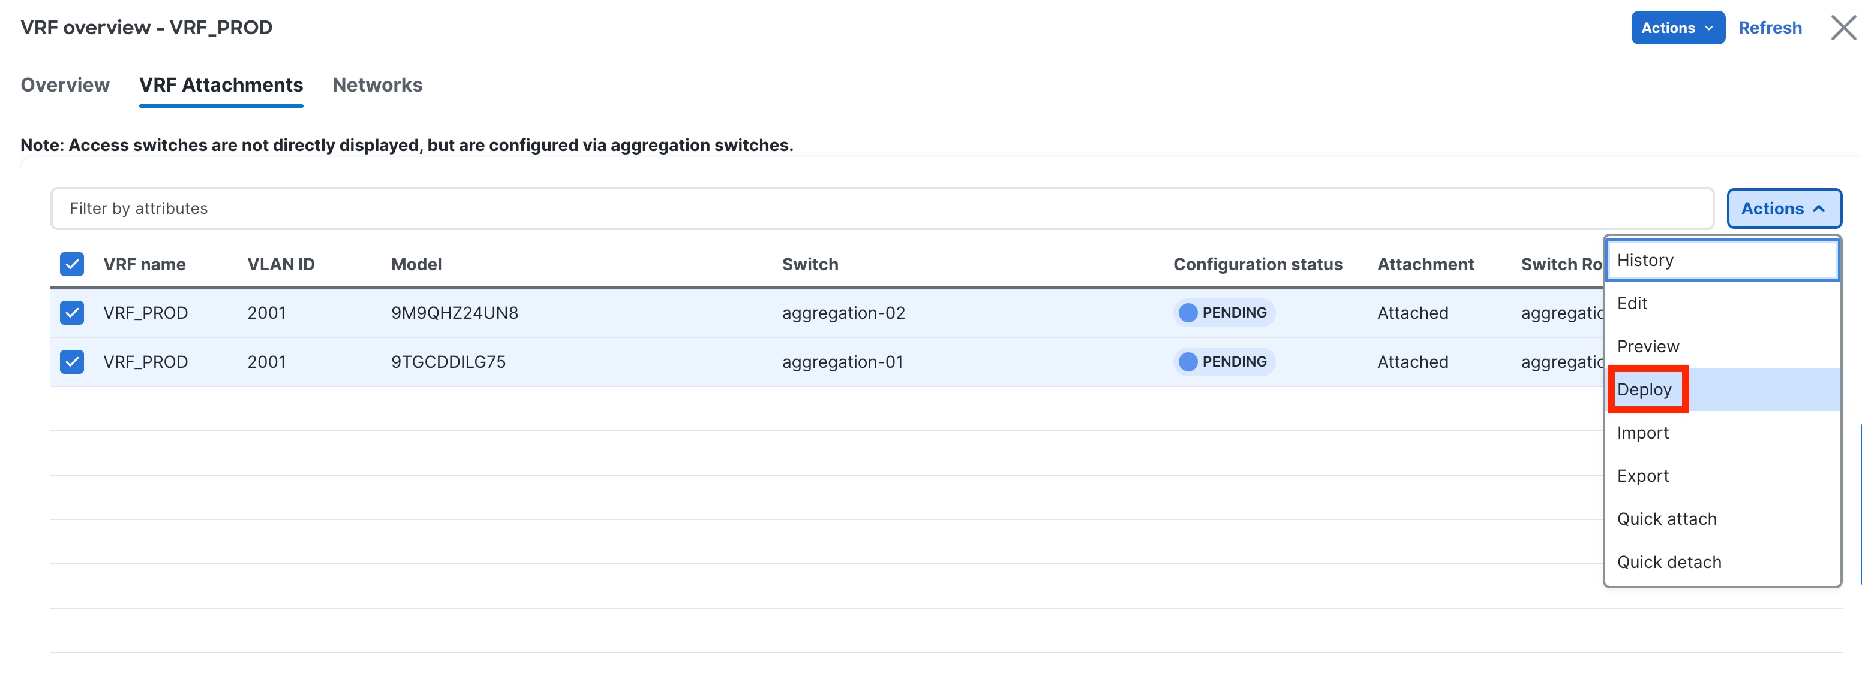The height and width of the screenshot is (695, 1862).
Task: Click the PENDING status indicator for aggregation-01
Action: tap(1224, 361)
